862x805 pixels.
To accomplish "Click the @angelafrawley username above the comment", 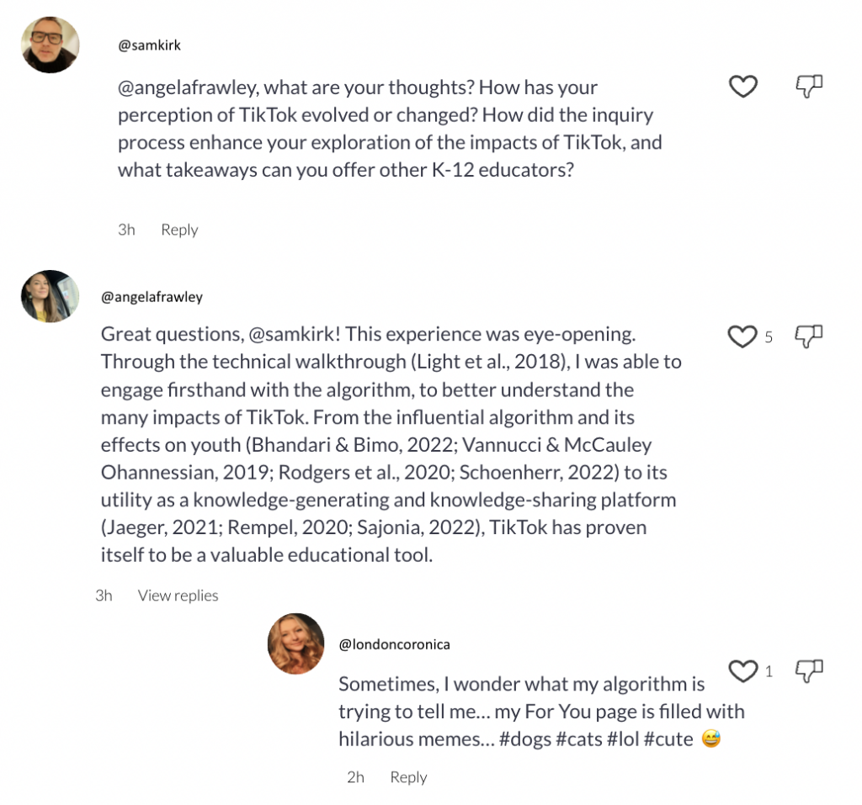I will click(152, 297).
